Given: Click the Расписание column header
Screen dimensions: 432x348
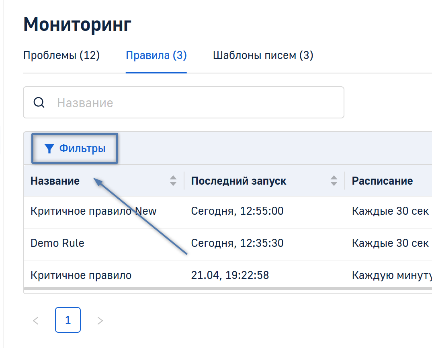Looking at the screenshot, I should coord(382,181).
